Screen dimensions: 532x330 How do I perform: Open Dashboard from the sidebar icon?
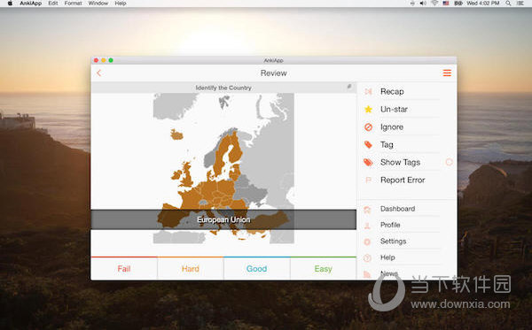367,209
